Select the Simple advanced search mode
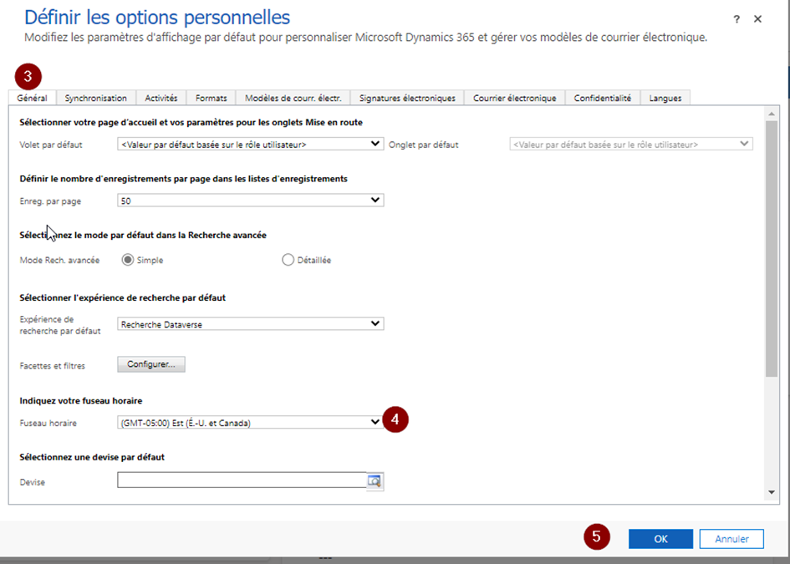Viewport: 790px width, 564px height. pyautogui.click(x=128, y=260)
